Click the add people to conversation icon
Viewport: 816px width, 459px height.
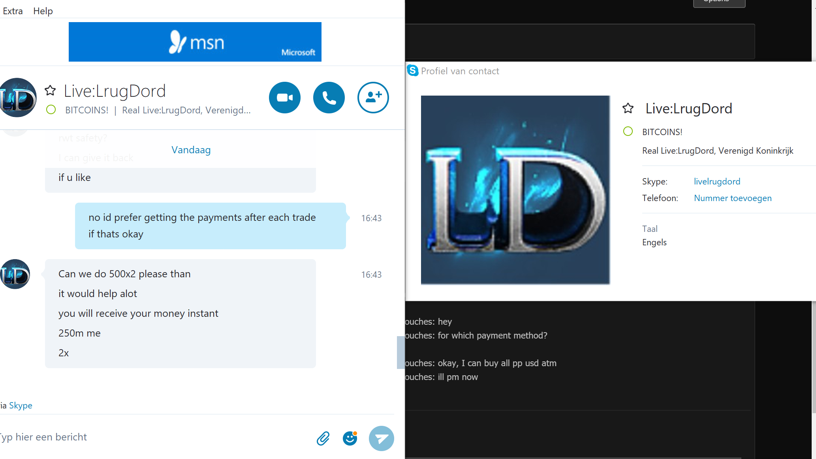(x=373, y=98)
